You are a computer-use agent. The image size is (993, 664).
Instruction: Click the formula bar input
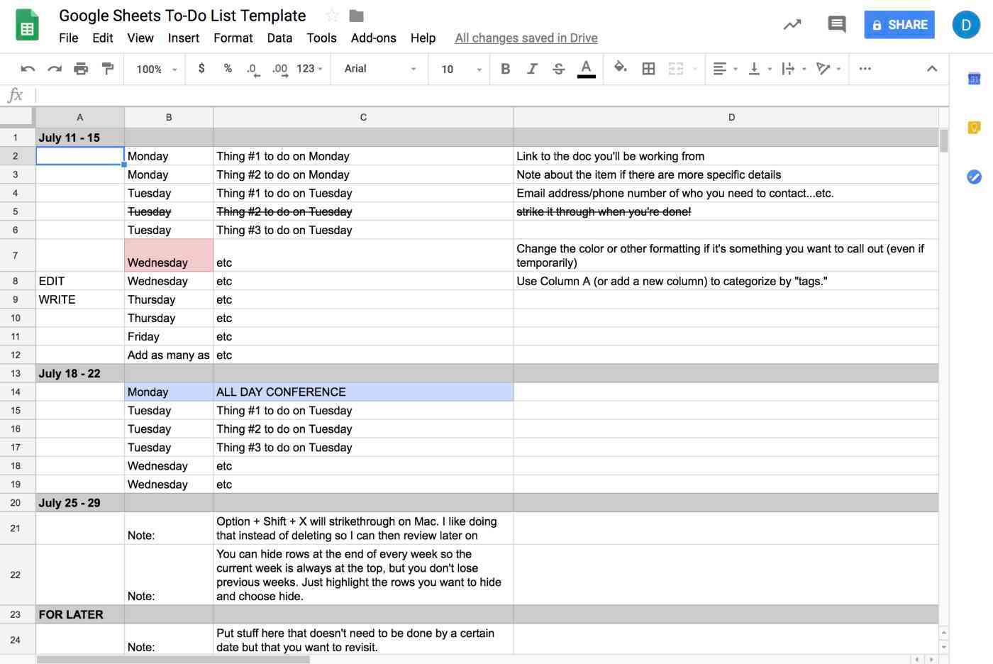[x=491, y=95]
